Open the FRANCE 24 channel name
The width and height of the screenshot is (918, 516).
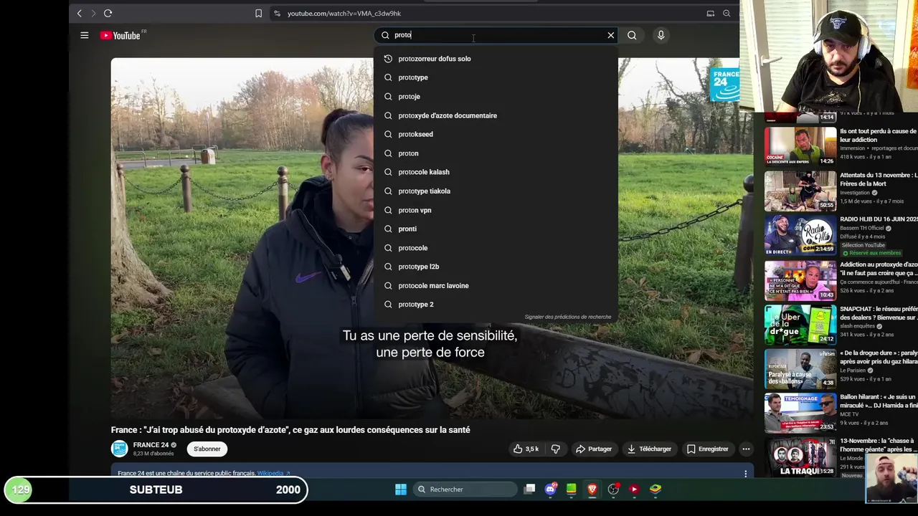pyautogui.click(x=151, y=445)
